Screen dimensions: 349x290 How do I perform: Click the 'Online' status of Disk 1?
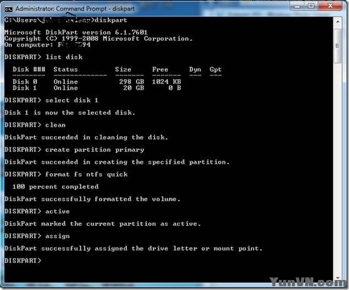pyautogui.click(x=65, y=88)
